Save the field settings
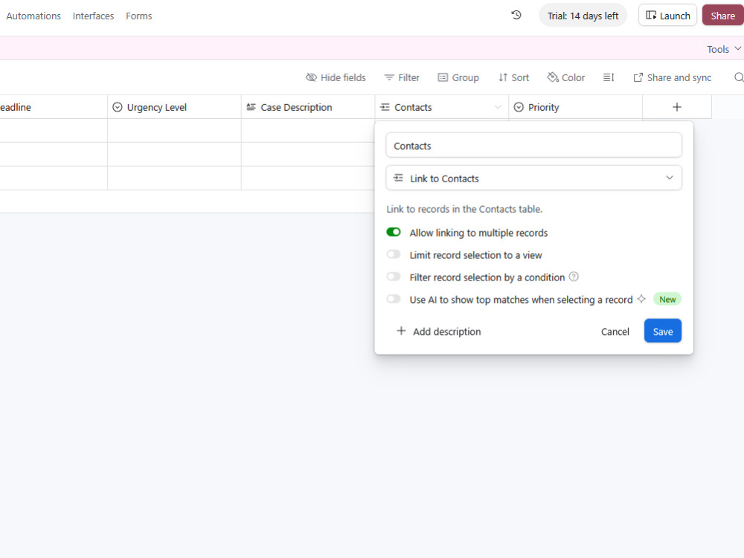The width and height of the screenshot is (744, 558). [663, 331]
